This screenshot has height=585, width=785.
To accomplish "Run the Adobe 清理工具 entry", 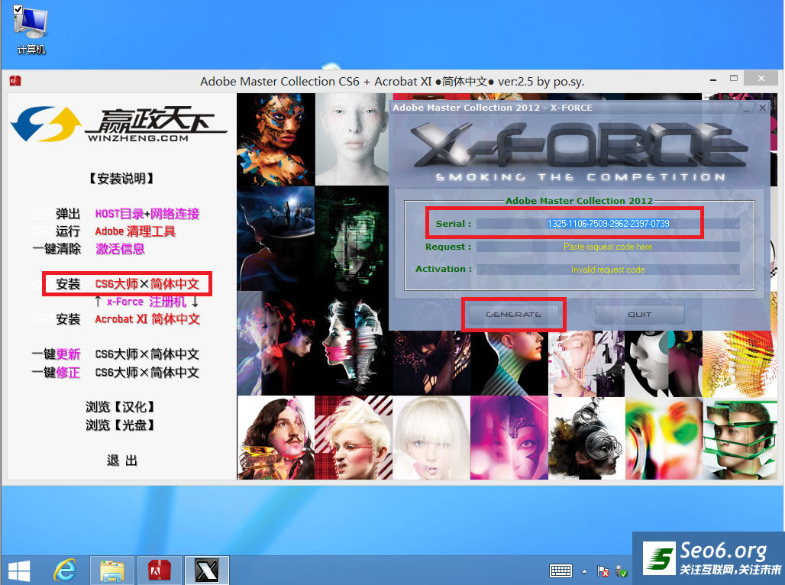I will pyautogui.click(x=115, y=231).
